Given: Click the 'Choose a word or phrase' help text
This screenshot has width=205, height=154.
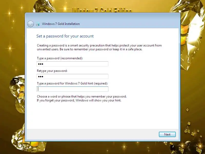Looking at the screenshot, I should tap(82, 99).
